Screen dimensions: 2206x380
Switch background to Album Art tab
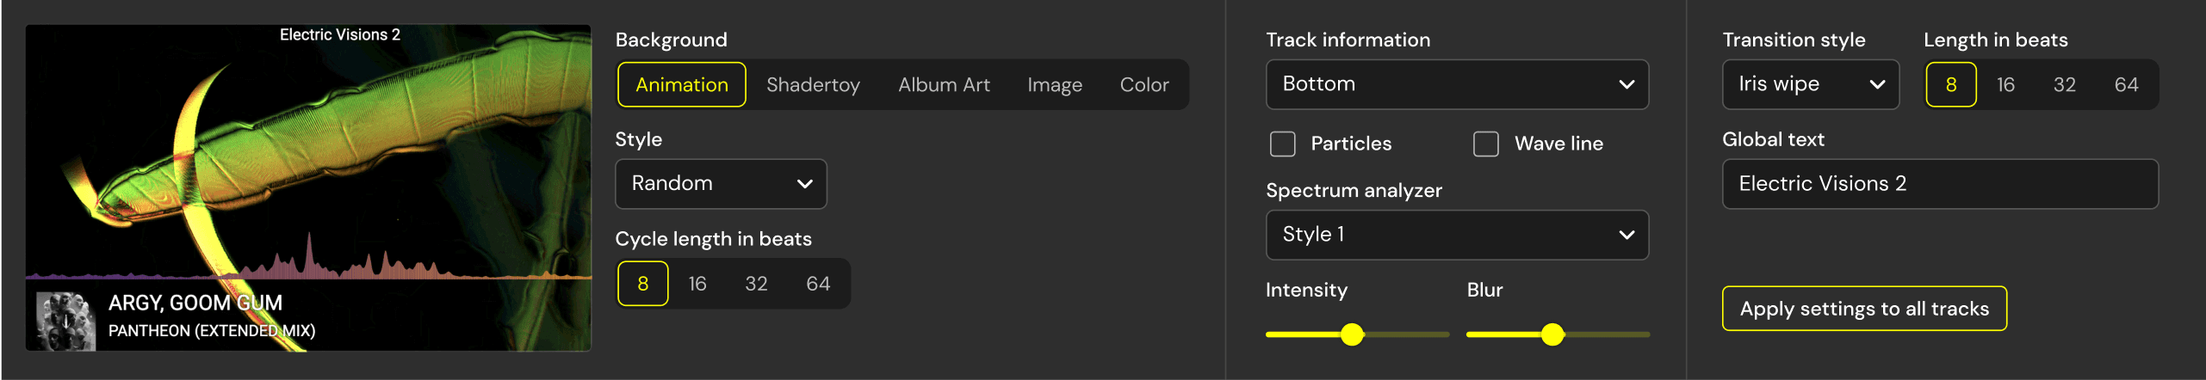(x=944, y=84)
